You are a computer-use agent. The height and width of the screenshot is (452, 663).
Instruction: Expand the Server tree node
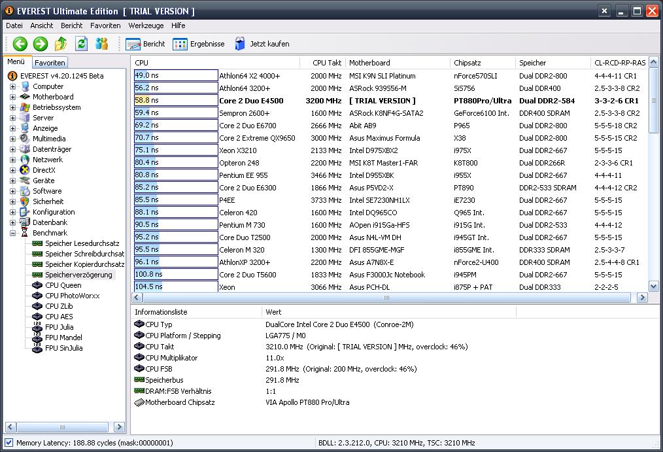(x=12, y=118)
